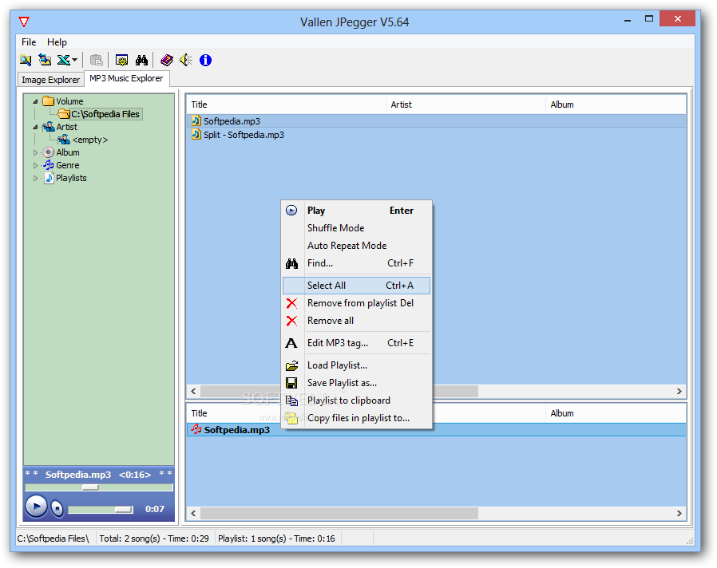Viewport: 717px width, 568px height.
Task: Click the Playlists document icon in tree
Action: click(x=49, y=178)
